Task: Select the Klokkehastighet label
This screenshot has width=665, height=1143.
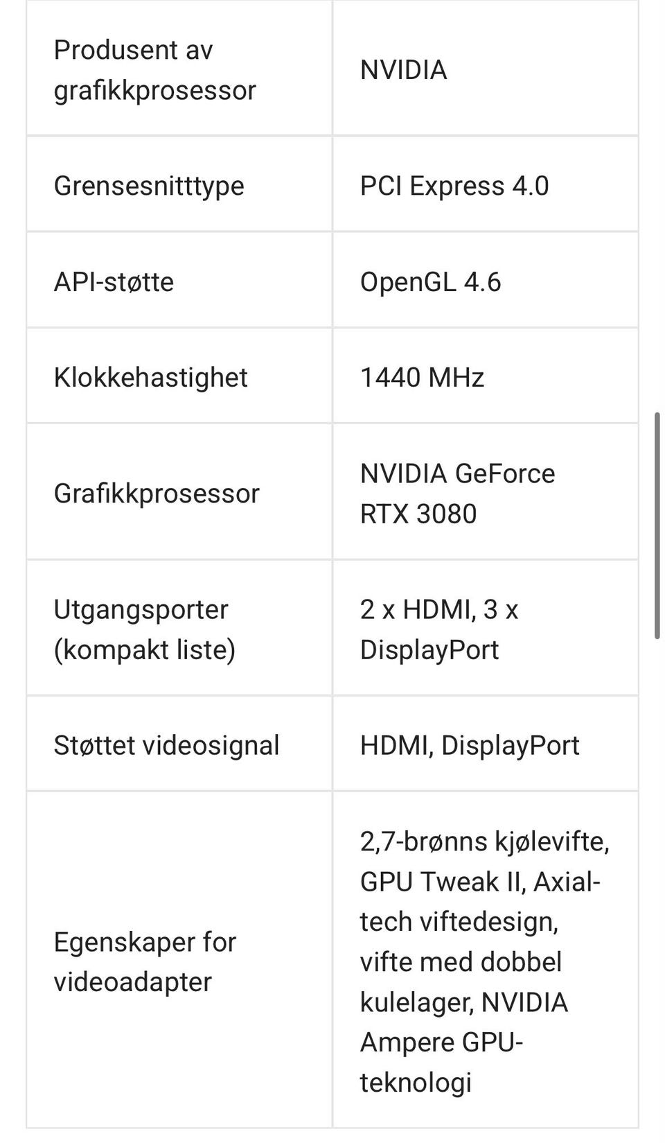Action: [150, 378]
